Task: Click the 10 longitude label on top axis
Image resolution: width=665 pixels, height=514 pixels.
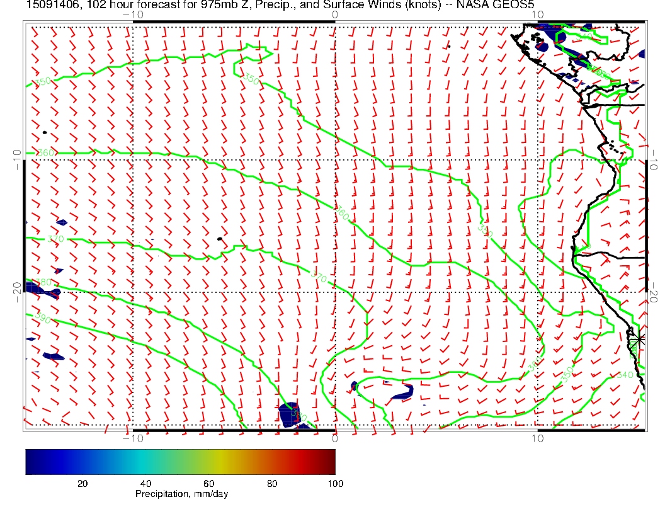Action: (537, 14)
